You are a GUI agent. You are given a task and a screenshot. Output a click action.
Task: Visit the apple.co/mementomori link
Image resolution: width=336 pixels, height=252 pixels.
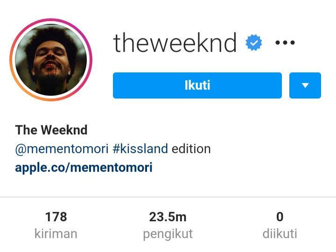tap(84, 168)
